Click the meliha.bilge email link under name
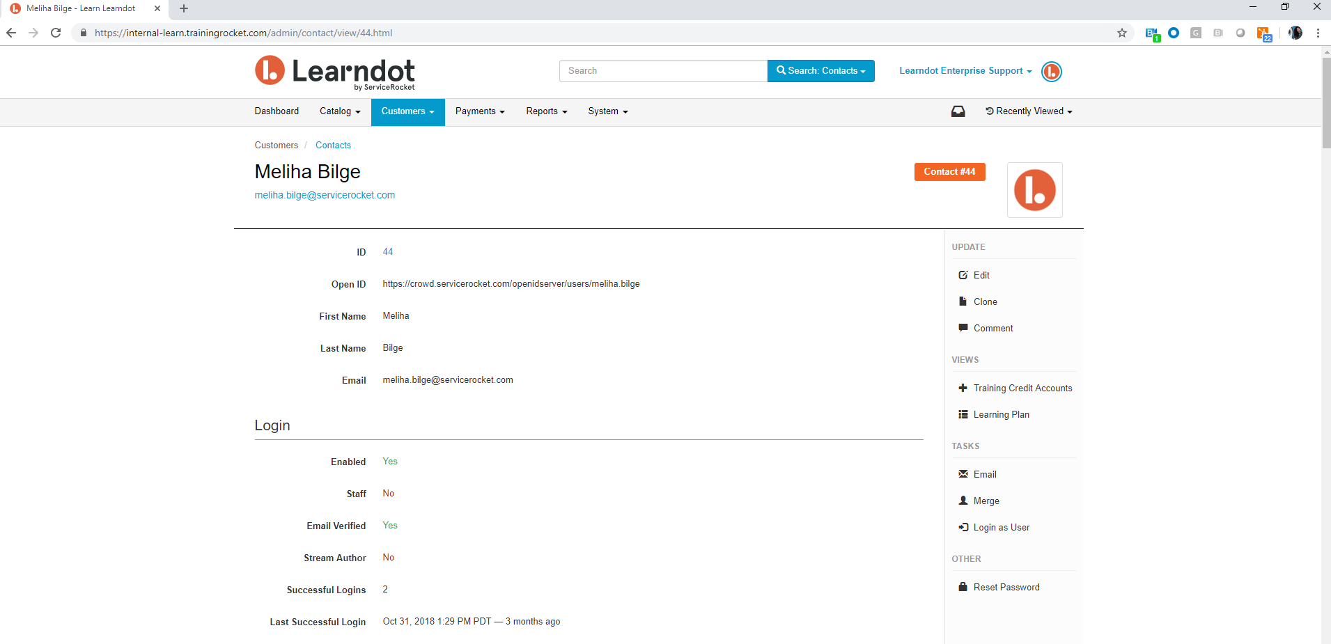Image resolution: width=1331 pixels, height=644 pixels. tap(325, 195)
